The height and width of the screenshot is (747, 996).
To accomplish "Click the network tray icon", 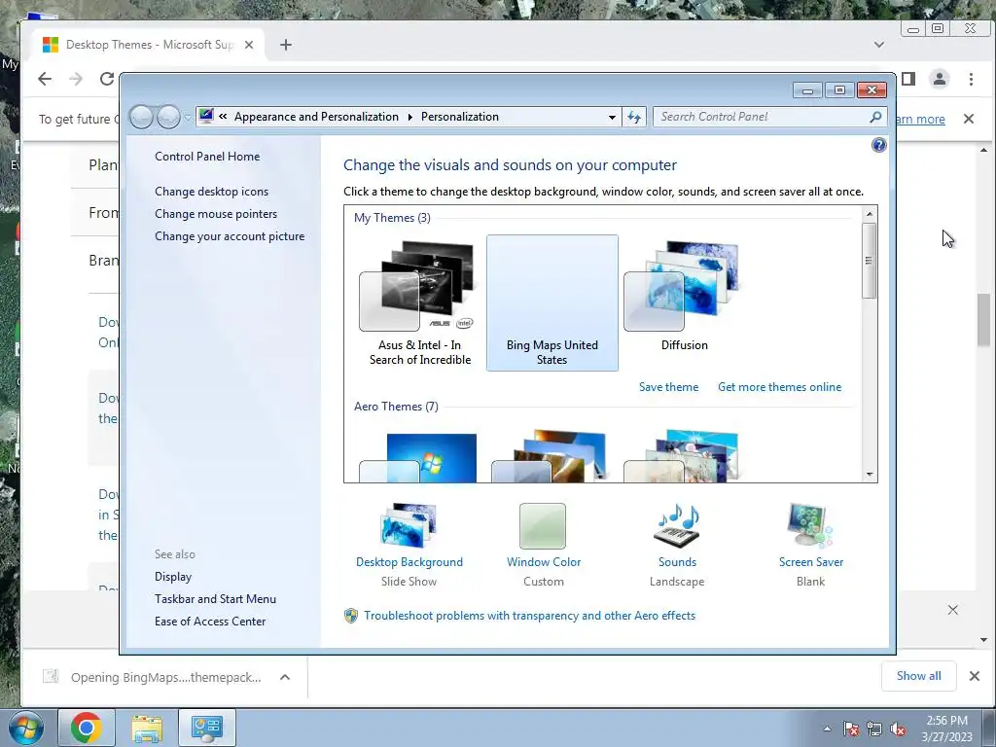I will (874, 729).
